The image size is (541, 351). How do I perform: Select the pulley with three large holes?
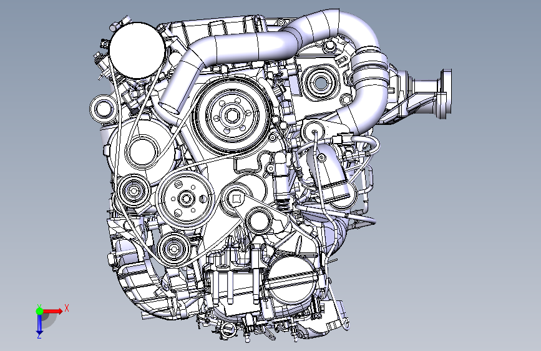coord(185,199)
